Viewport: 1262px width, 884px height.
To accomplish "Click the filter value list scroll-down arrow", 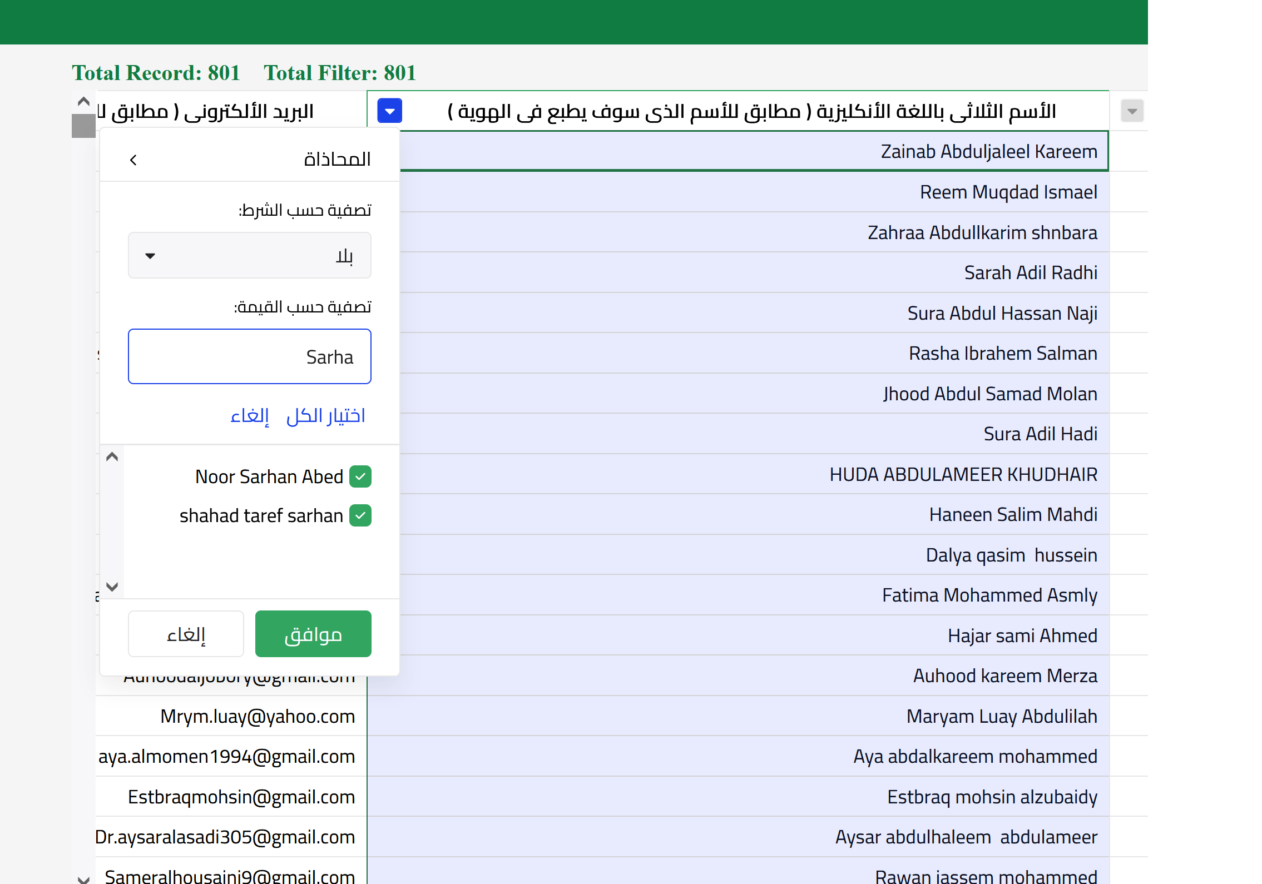I will 112,587.
